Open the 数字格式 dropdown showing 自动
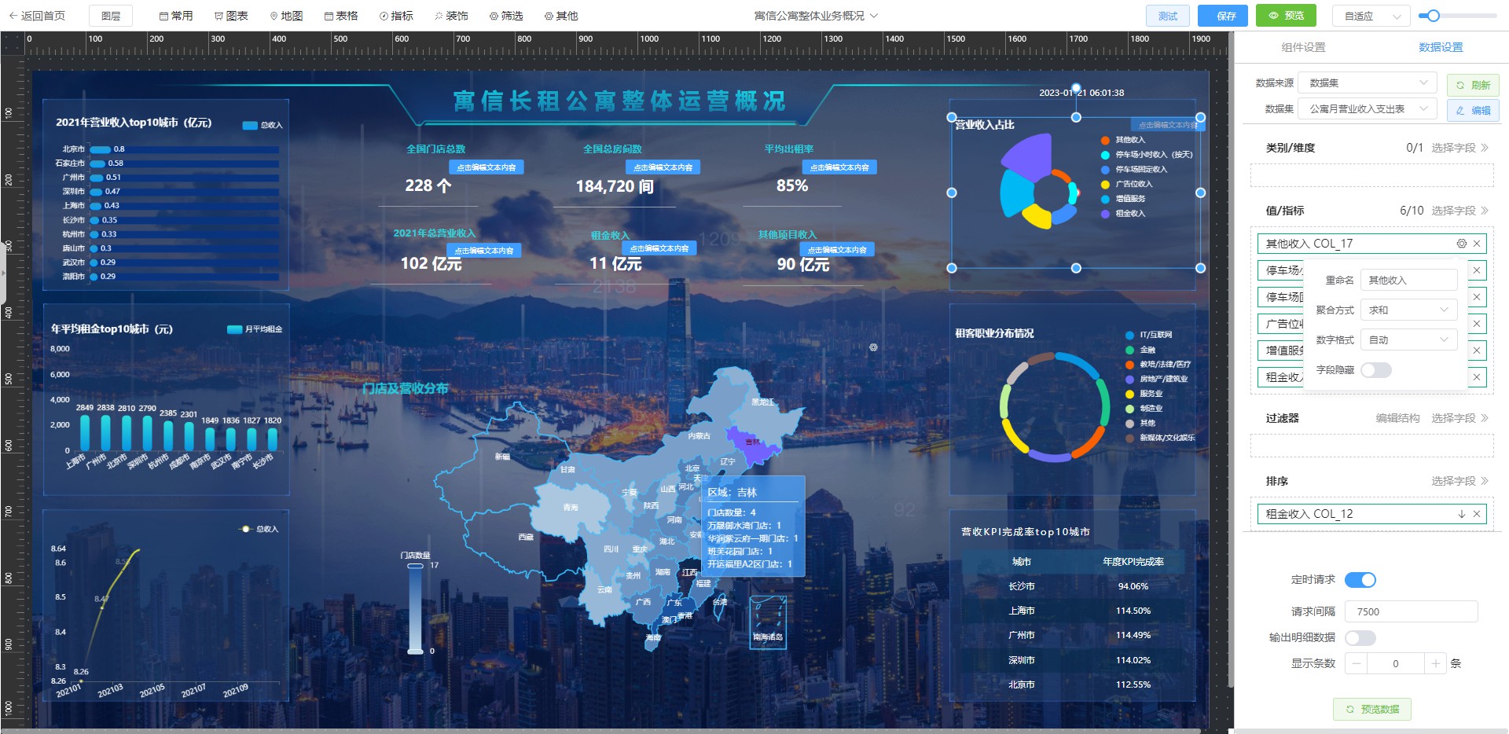 point(1409,339)
